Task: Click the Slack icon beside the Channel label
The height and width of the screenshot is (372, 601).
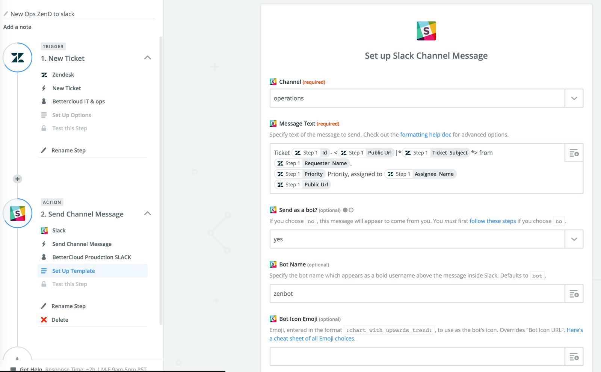Action: coord(273,82)
